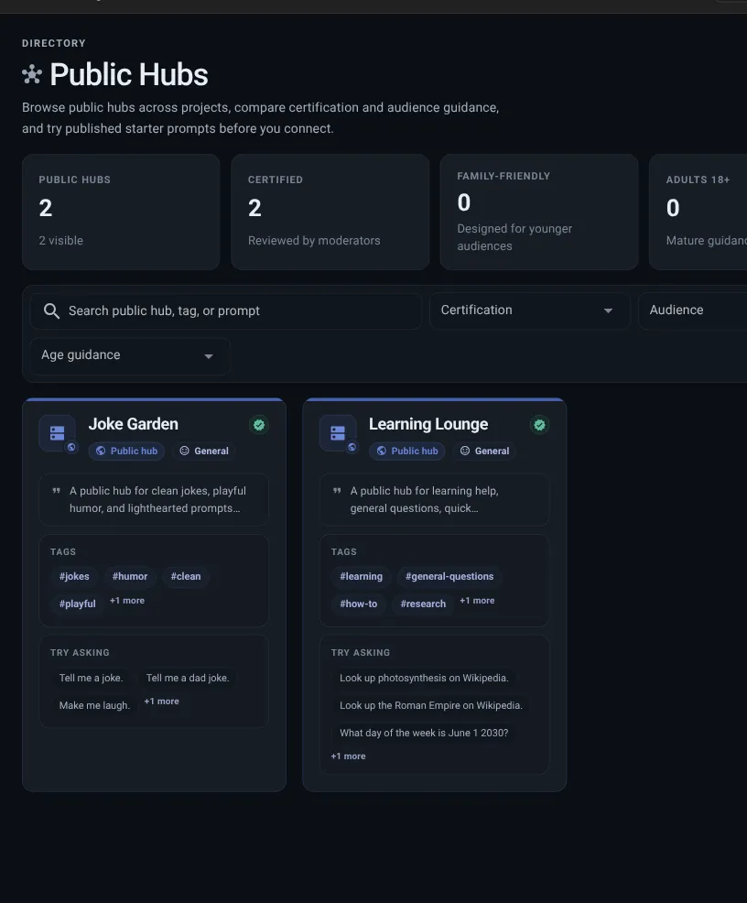Select the Learning Lounge hub avatar icon

[x=337, y=431]
